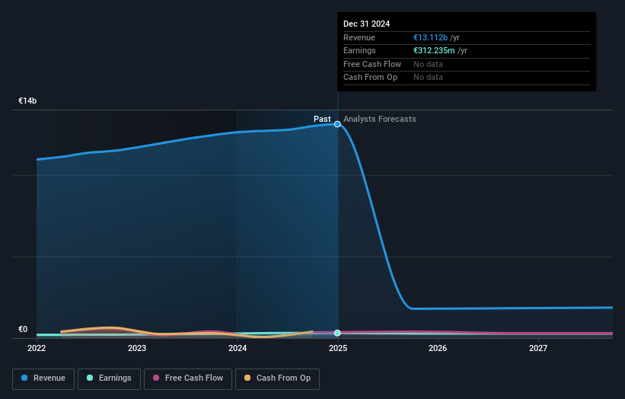Click the 2024 x-axis label
Screen dimensions: 625x399
[x=238, y=348]
